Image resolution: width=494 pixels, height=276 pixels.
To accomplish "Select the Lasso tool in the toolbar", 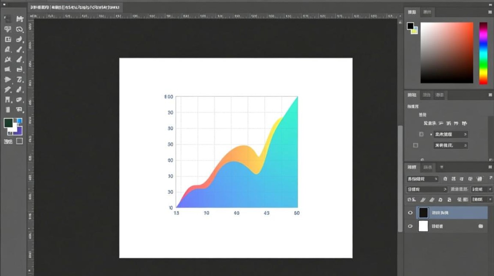I will [x=20, y=29].
